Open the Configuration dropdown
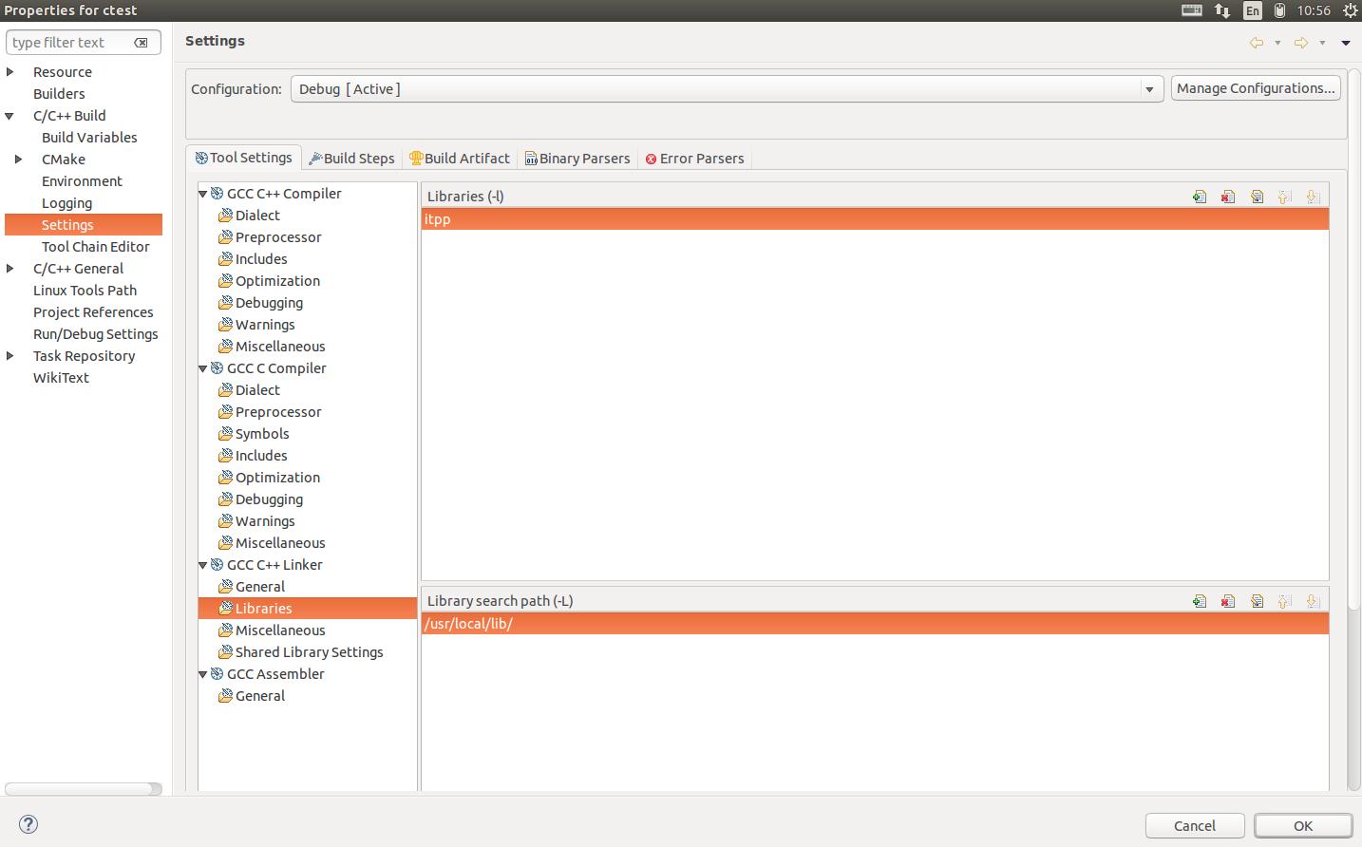The image size is (1362, 847). point(1149,89)
